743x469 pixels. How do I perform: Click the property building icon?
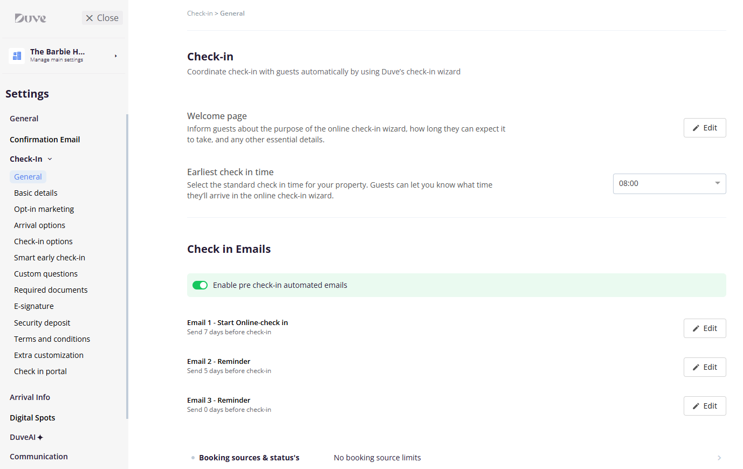[x=17, y=56]
